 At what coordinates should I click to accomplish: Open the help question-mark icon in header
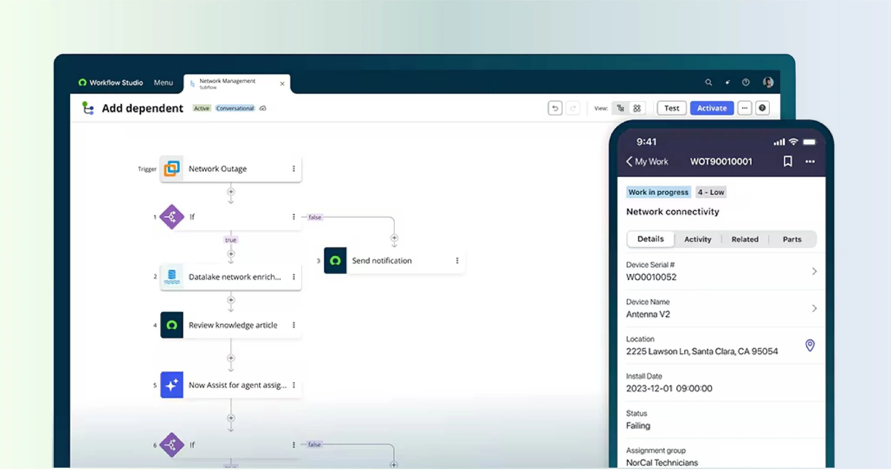[746, 83]
